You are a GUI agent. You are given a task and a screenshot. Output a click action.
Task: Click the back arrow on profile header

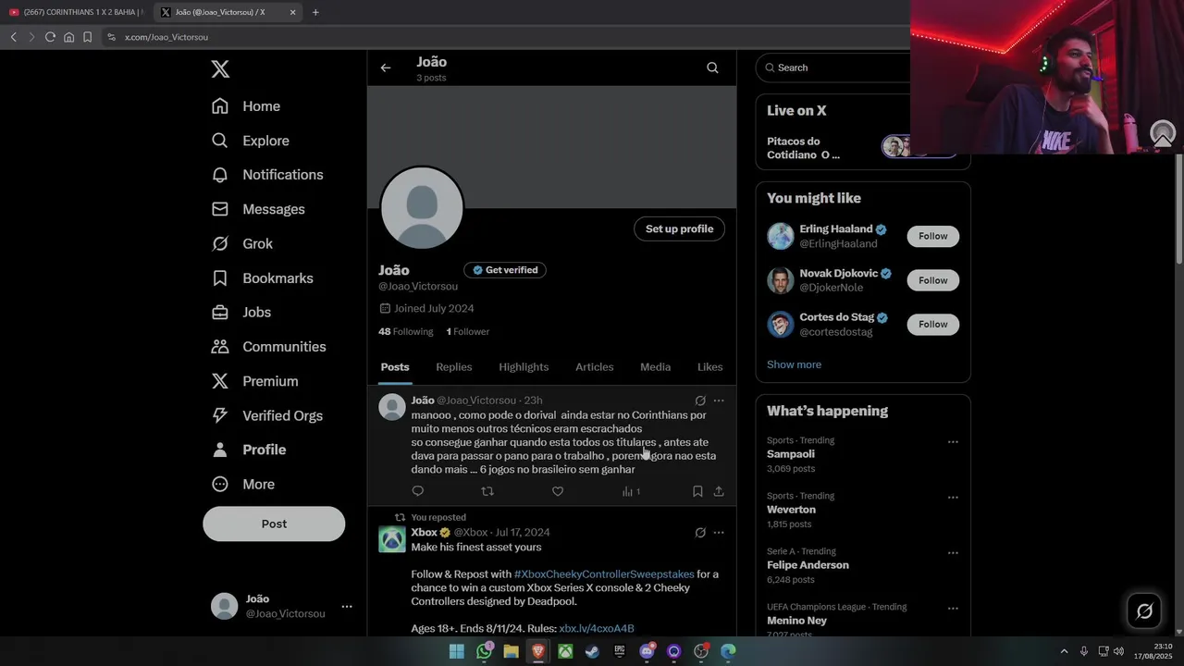(x=386, y=68)
